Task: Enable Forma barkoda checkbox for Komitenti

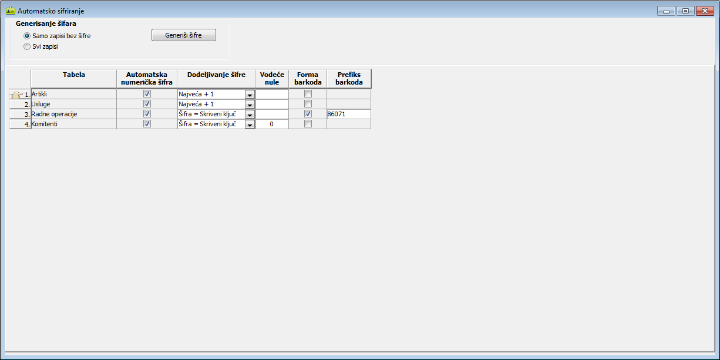Action: [x=308, y=124]
